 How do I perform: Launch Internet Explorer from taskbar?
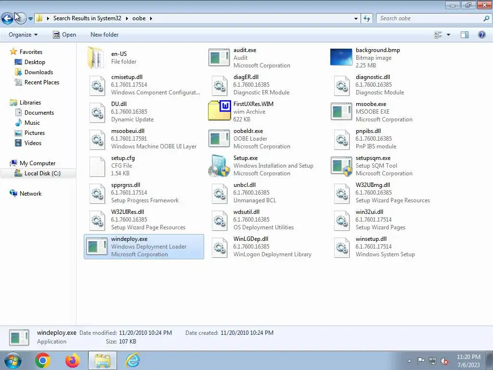(132, 360)
